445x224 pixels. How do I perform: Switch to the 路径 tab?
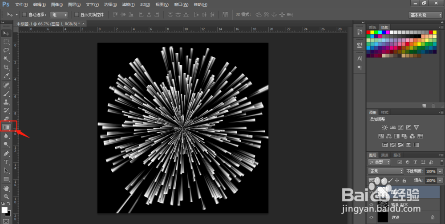point(397,155)
